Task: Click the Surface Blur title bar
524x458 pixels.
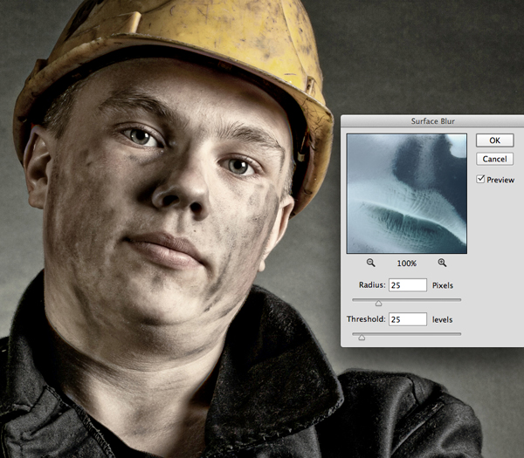Action: 432,121
